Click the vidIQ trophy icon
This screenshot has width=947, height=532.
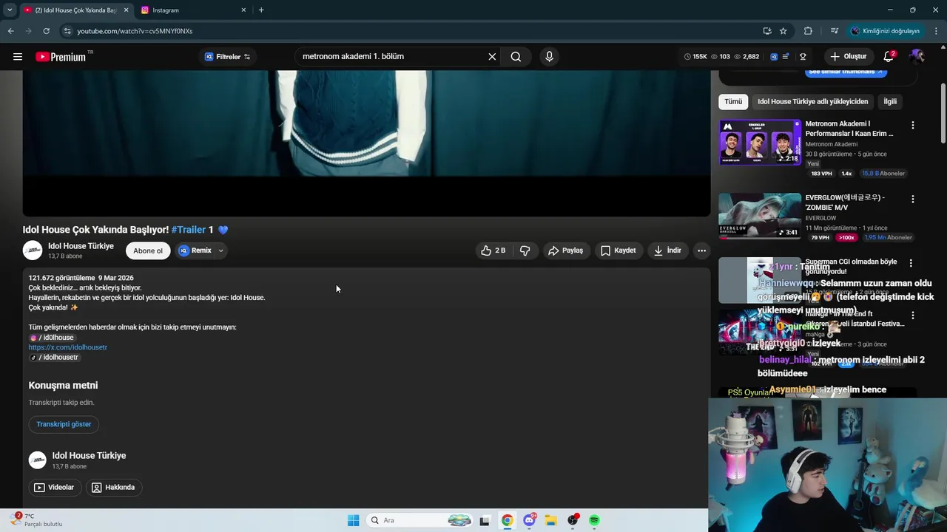point(803,57)
